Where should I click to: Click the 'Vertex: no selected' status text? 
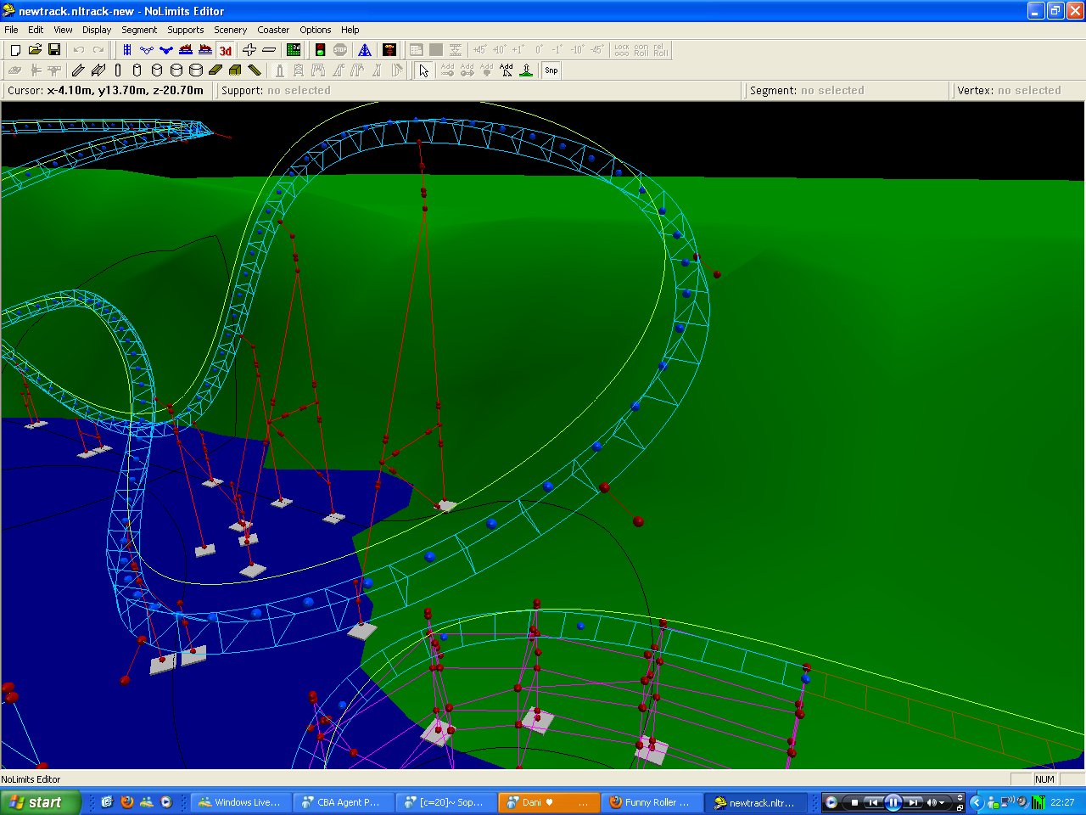pyautogui.click(x=1009, y=90)
